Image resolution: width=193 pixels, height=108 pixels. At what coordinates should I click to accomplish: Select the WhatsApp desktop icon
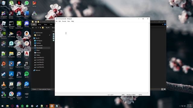[27, 4]
